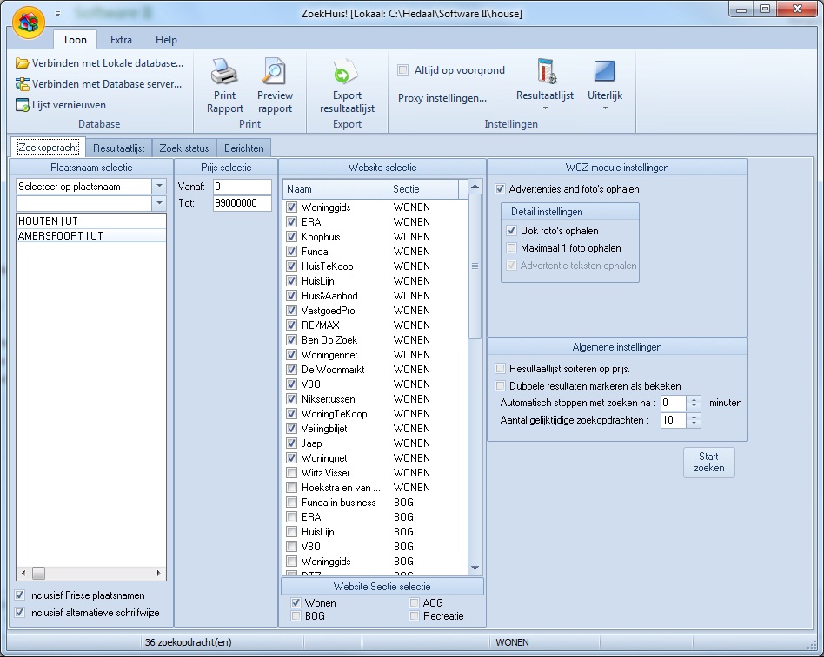The height and width of the screenshot is (657, 824).
Task: Click the Vanaf price input field
Action: (x=242, y=187)
